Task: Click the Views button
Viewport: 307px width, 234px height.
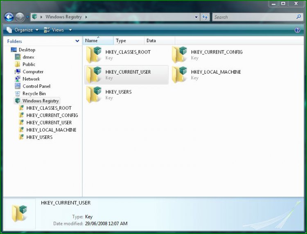Action: coord(54,30)
